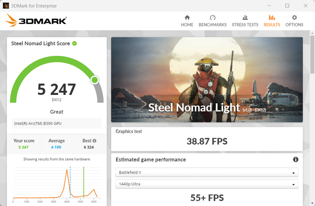The width and height of the screenshot is (315, 206).
Task: Open the Options tab
Action: click(294, 21)
